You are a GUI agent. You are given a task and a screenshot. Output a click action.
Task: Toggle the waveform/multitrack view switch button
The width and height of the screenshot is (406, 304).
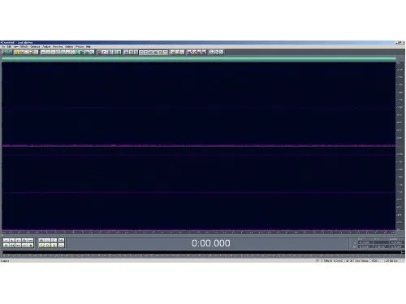(x=7, y=52)
